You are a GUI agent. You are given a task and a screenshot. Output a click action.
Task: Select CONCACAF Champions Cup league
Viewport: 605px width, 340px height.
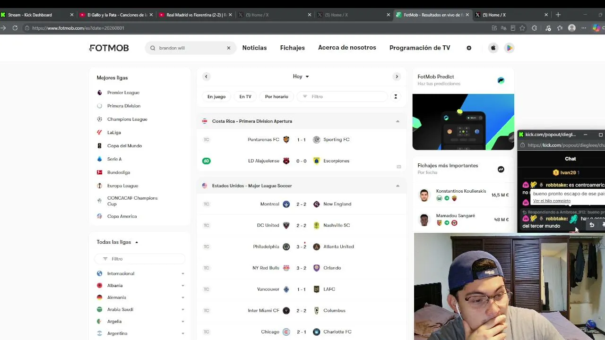(x=132, y=201)
